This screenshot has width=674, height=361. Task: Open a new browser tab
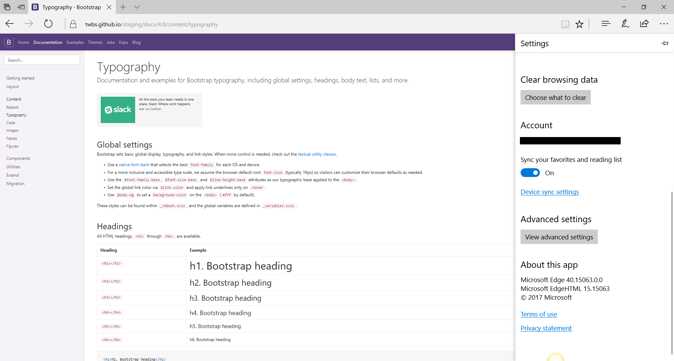coord(123,7)
